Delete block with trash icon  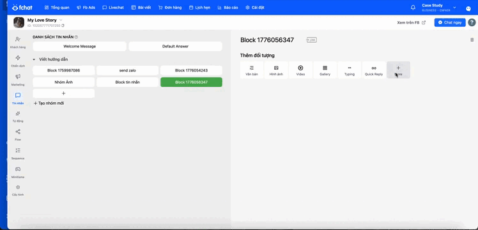[472, 40]
